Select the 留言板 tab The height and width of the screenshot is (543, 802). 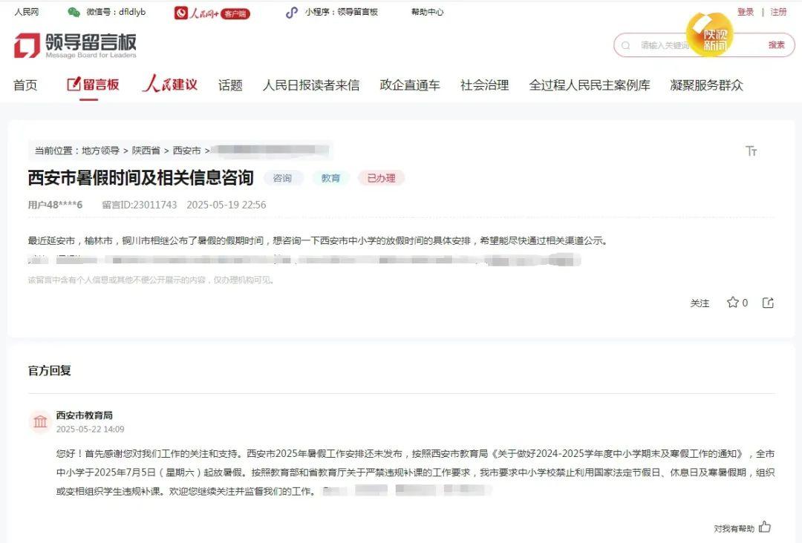tap(93, 85)
